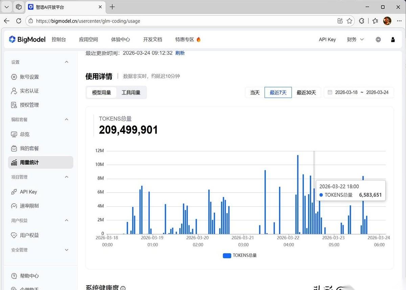Screen dimensions: 406x290
Task: Open 速率限制 rate limit settings
Action: pyautogui.click(x=29, y=206)
